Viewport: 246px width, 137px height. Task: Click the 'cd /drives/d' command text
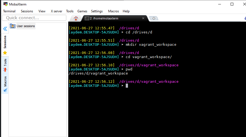(x=139, y=32)
